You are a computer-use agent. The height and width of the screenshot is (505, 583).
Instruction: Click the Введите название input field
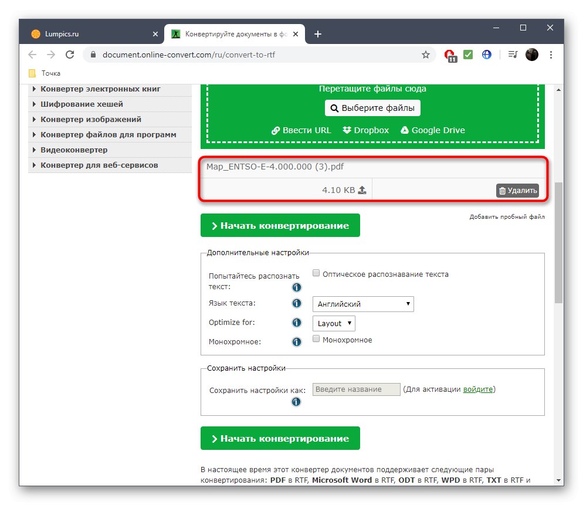356,389
